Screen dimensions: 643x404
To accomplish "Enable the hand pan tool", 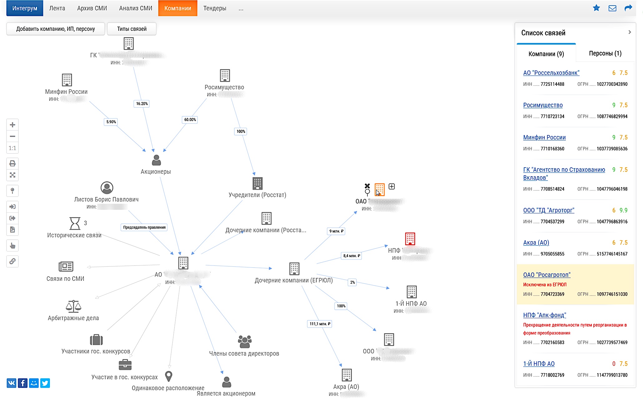I will click(x=12, y=246).
